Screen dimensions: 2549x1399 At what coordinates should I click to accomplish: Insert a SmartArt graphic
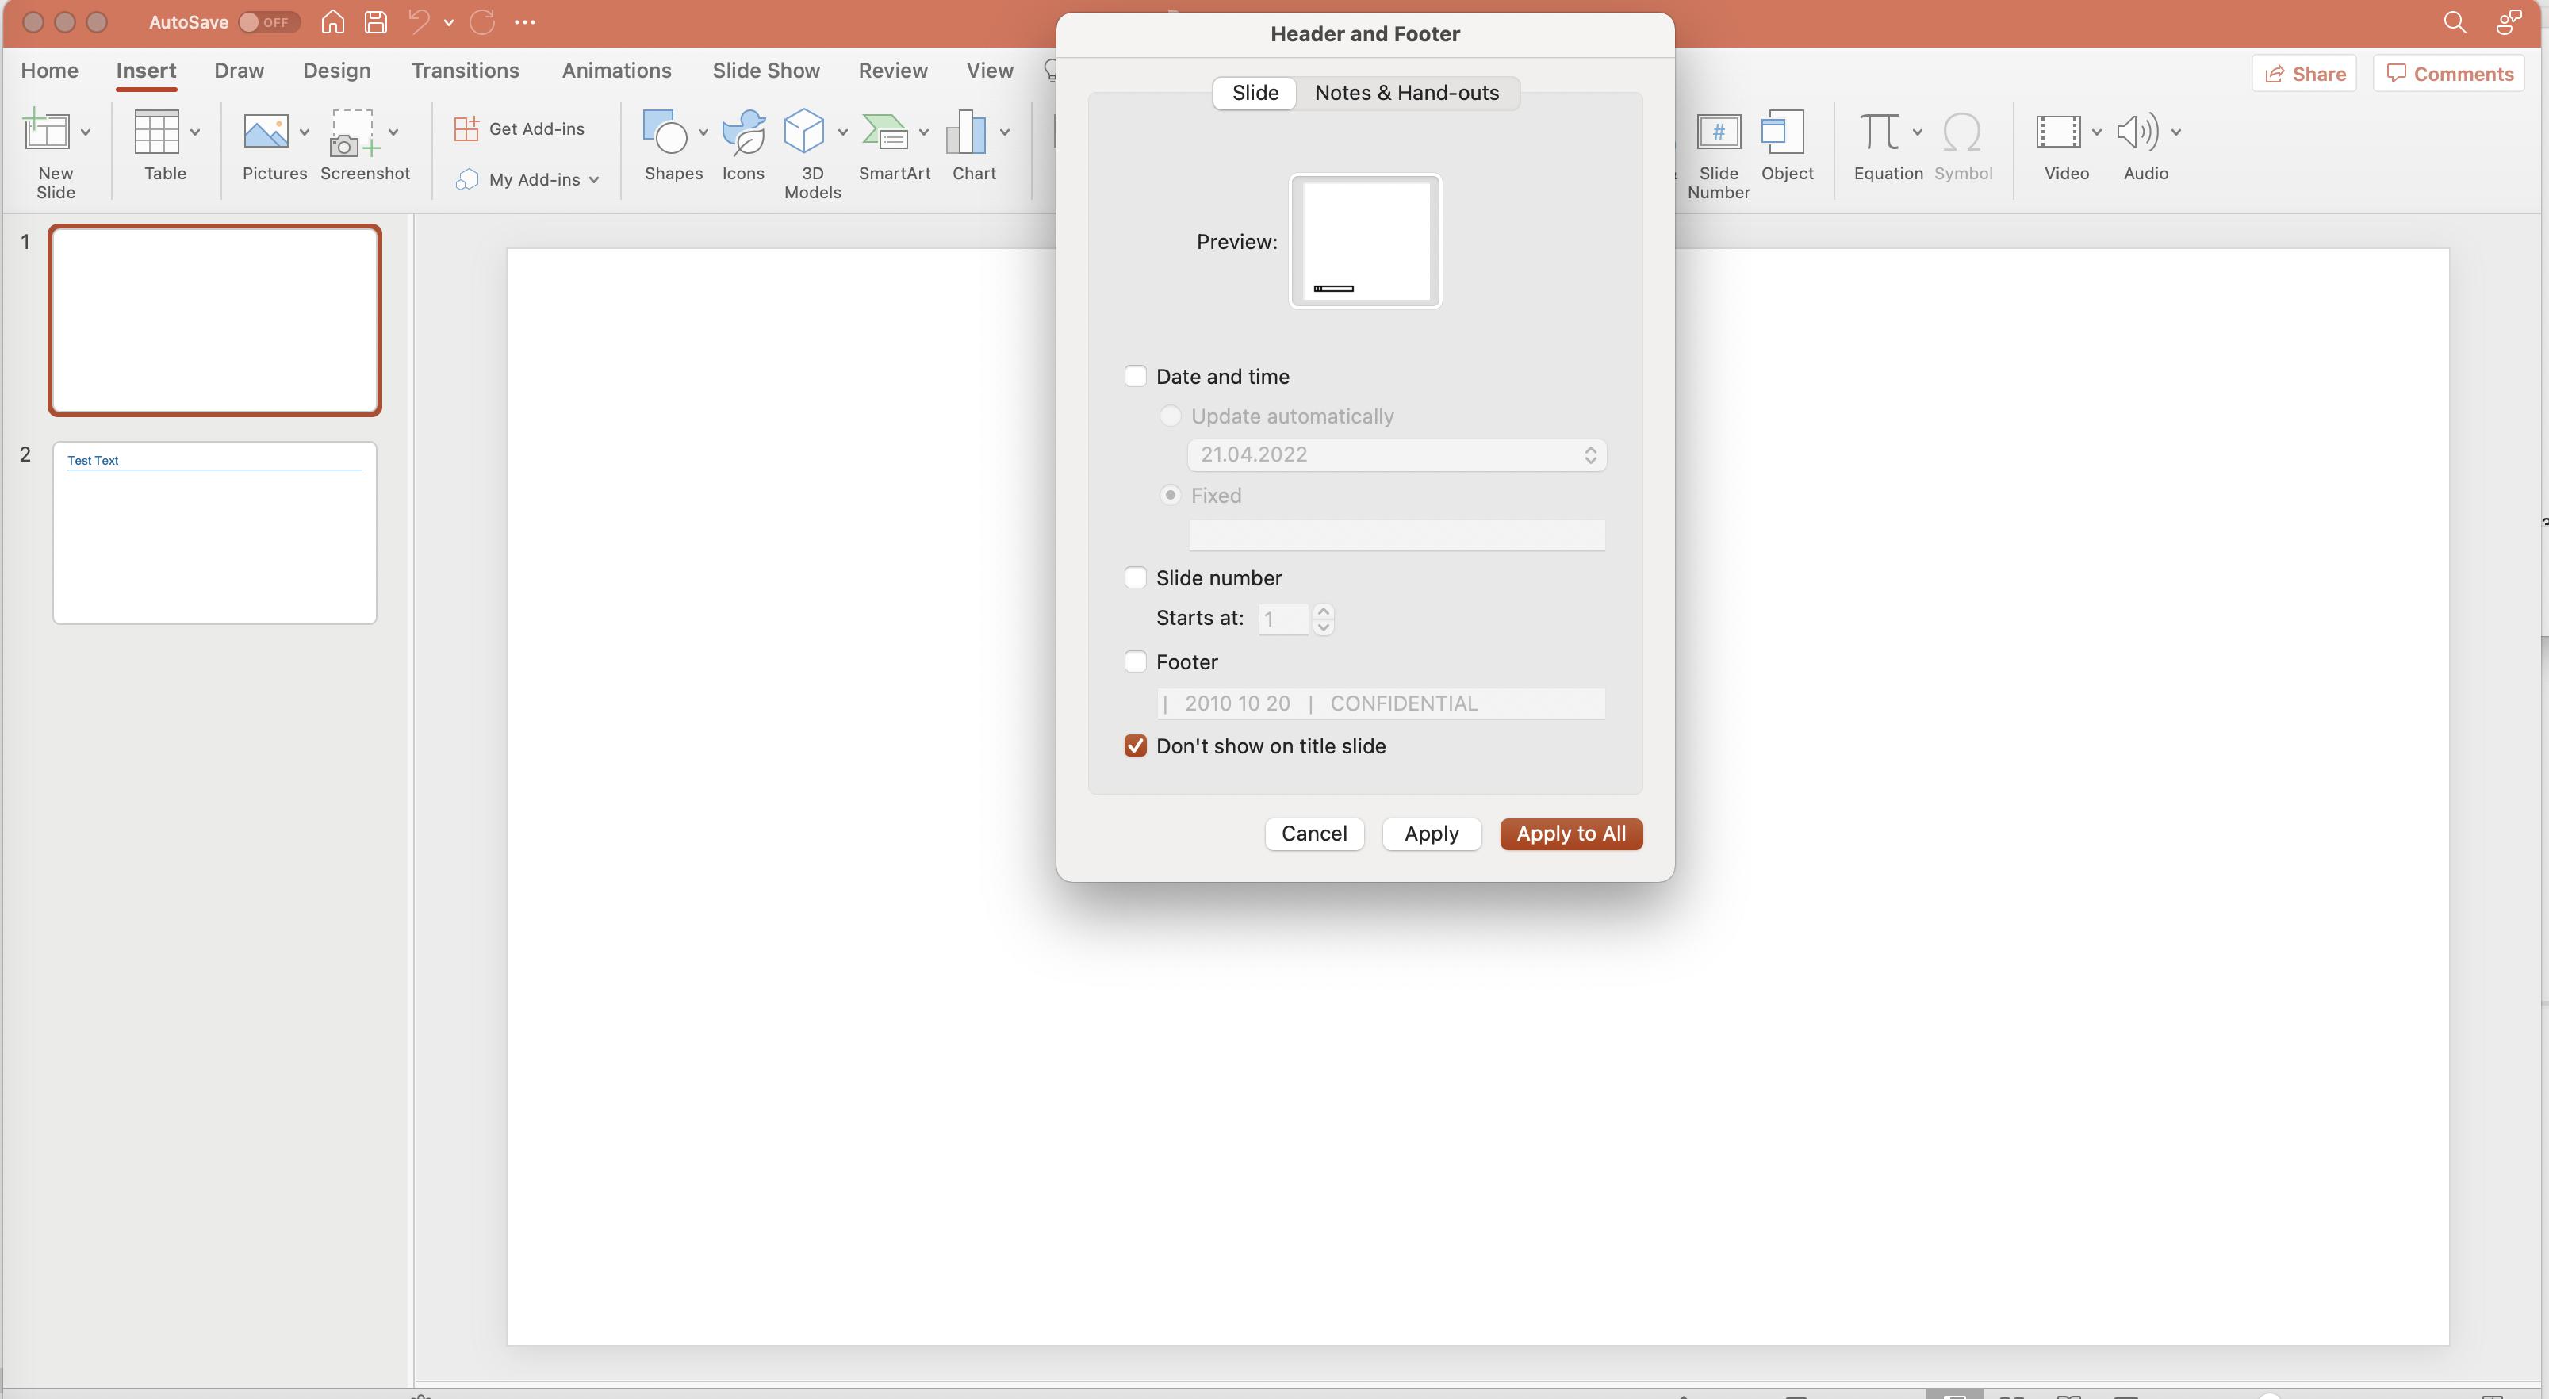[886, 132]
